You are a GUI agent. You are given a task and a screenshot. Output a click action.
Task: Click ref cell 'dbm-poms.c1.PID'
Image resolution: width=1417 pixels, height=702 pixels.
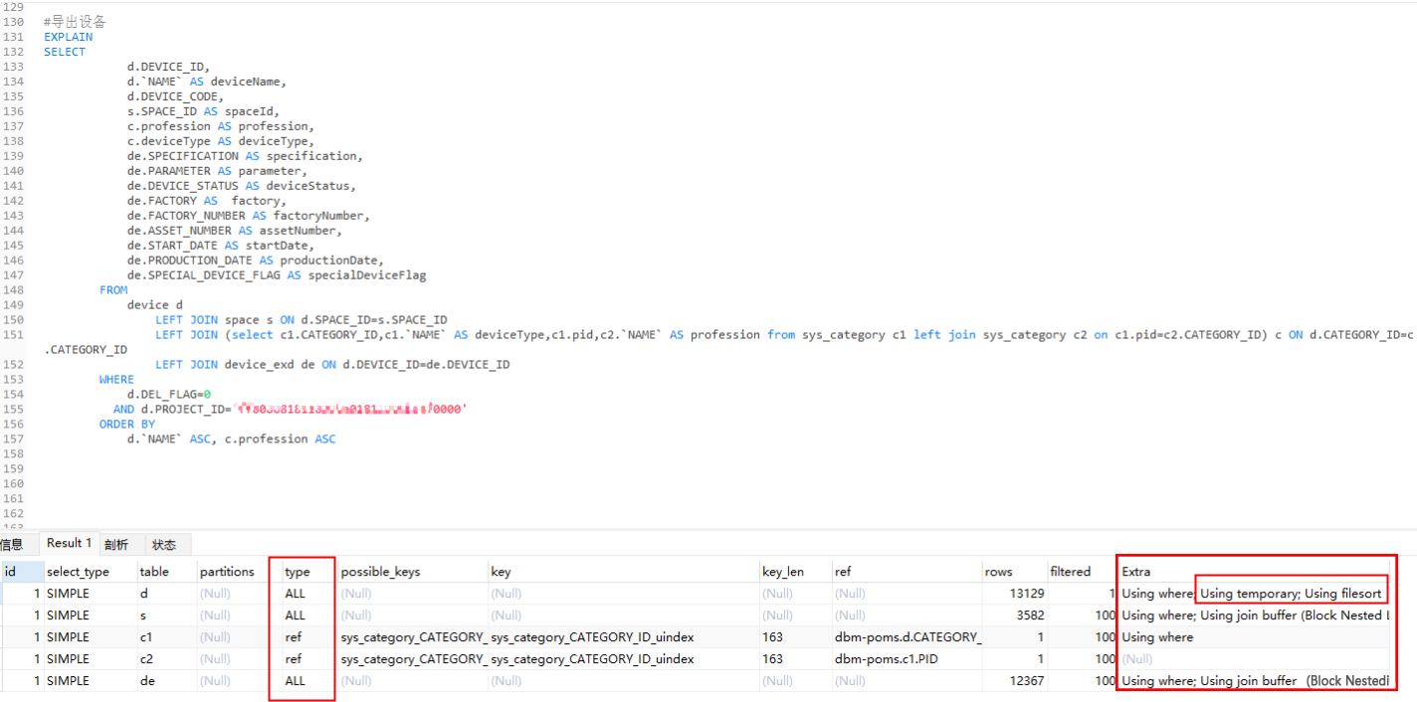(907, 659)
